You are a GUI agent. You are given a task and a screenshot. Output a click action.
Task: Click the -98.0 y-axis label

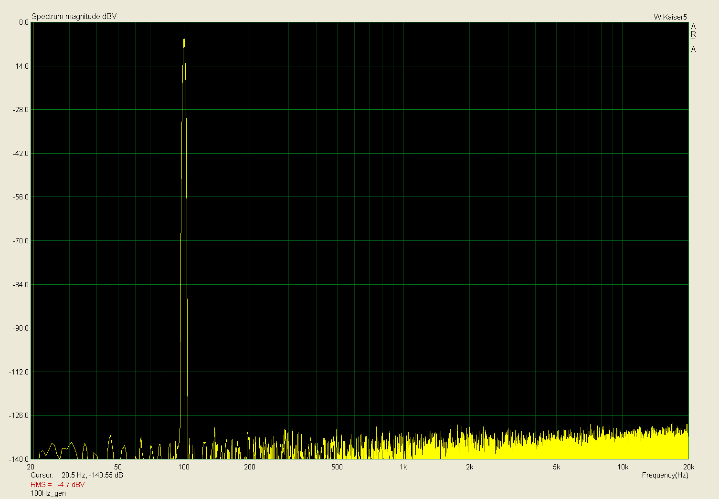coord(21,328)
